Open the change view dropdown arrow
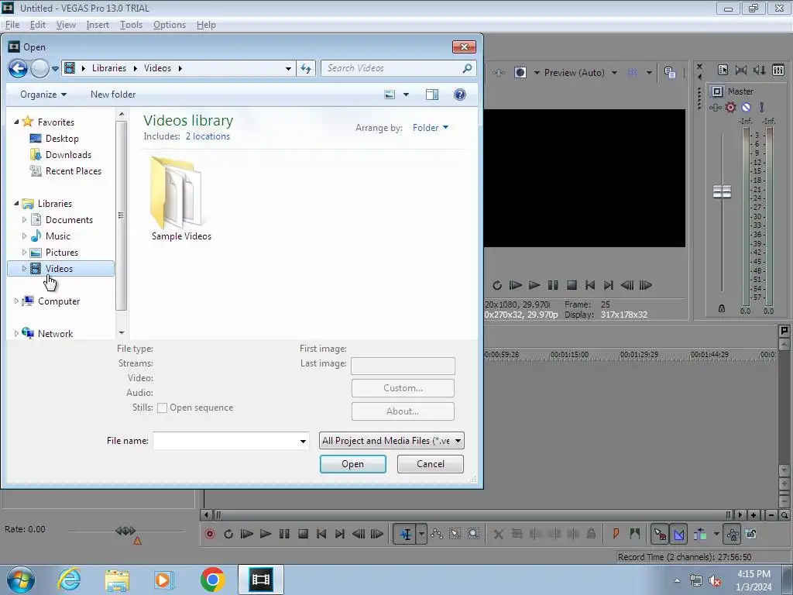Viewport: 793px width, 595px height. coord(406,95)
